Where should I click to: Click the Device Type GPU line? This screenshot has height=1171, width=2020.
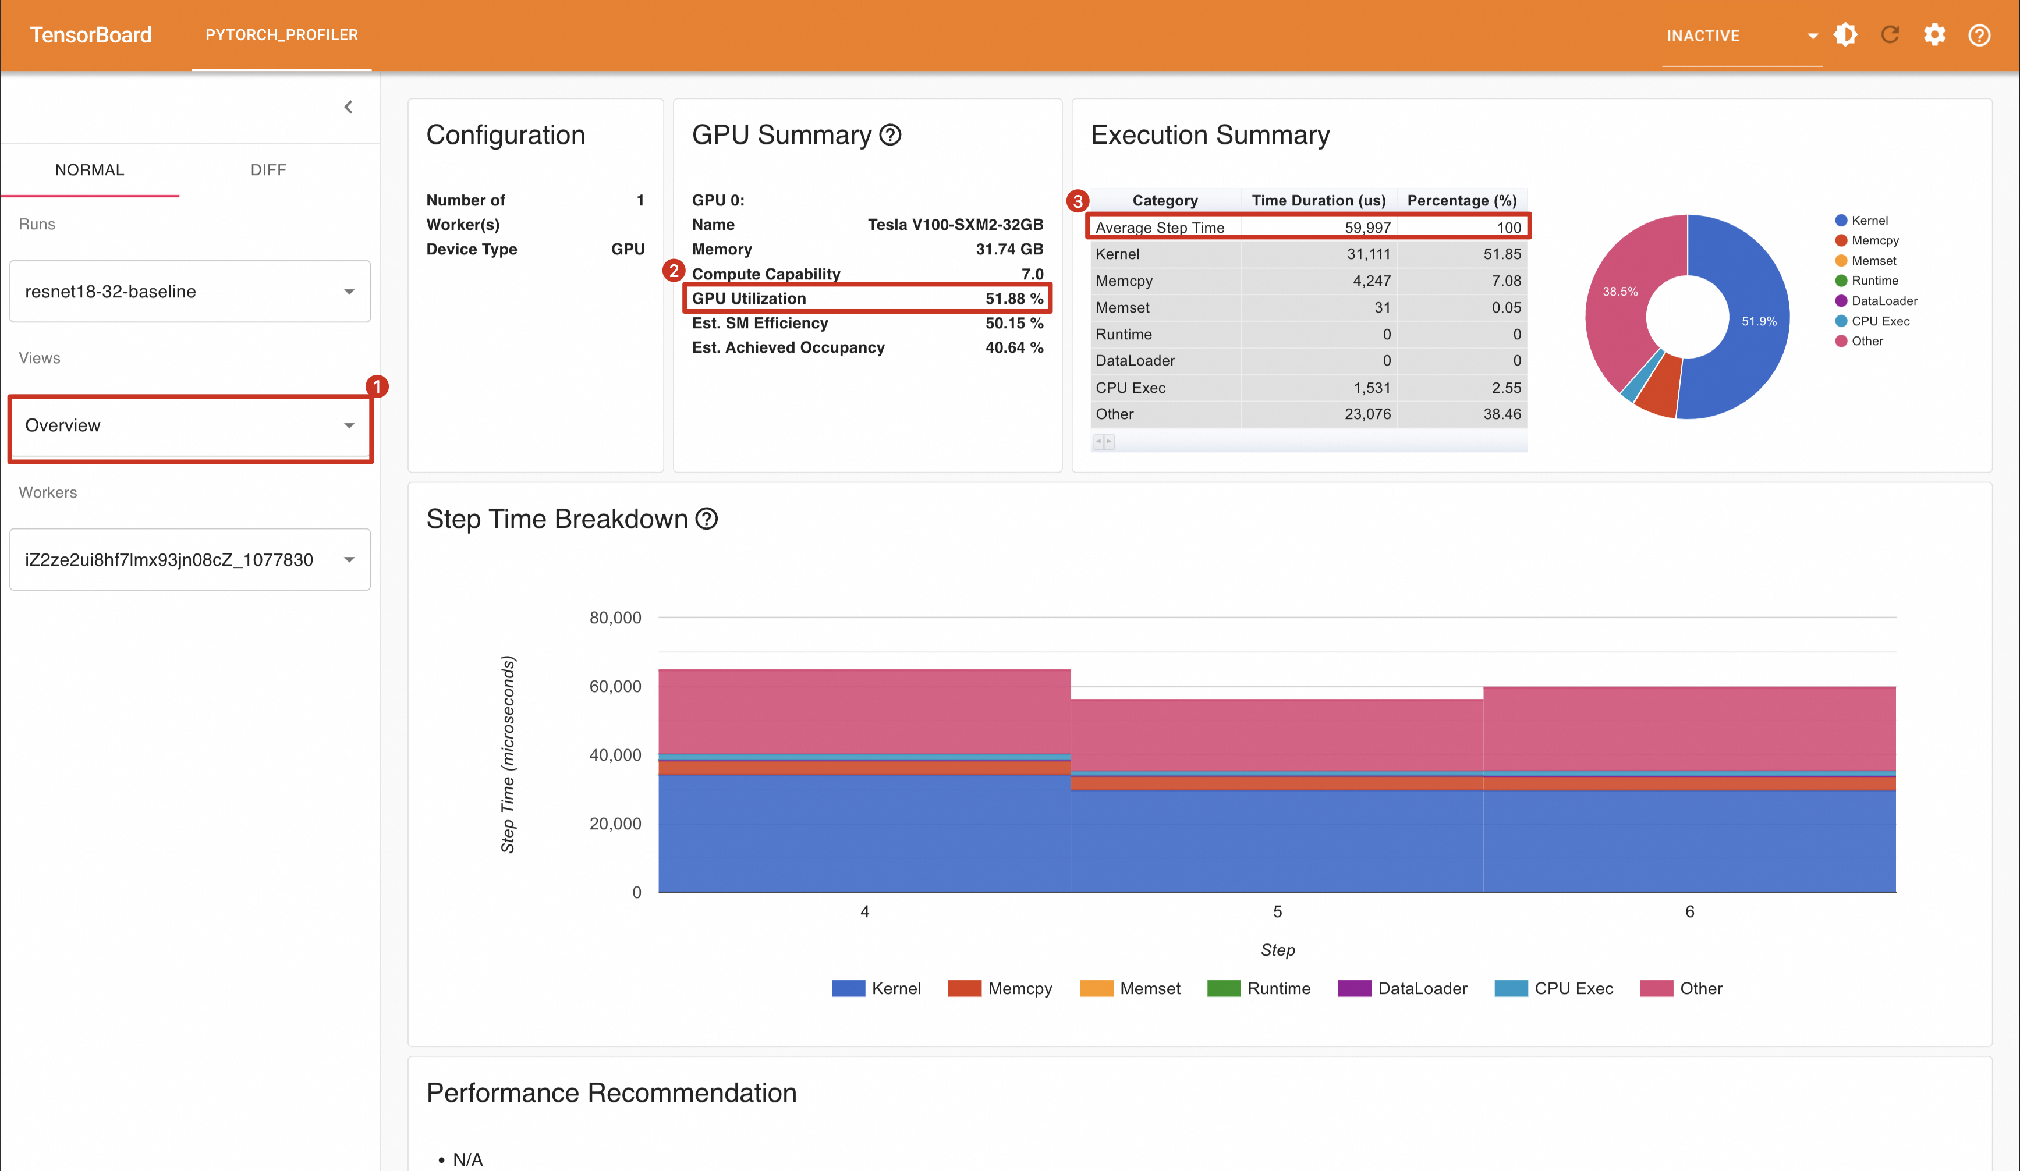point(536,249)
